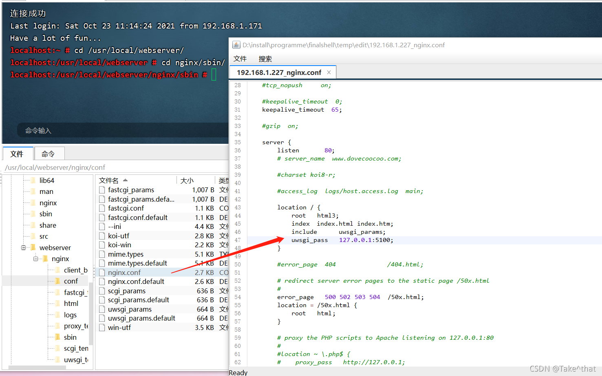Select the html folder in the tree
Image resolution: width=602 pixels, height=376 pixels.
[71, 303]
